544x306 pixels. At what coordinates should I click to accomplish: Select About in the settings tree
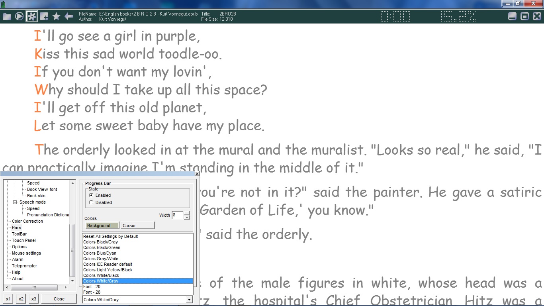click(x=18, y=279)
